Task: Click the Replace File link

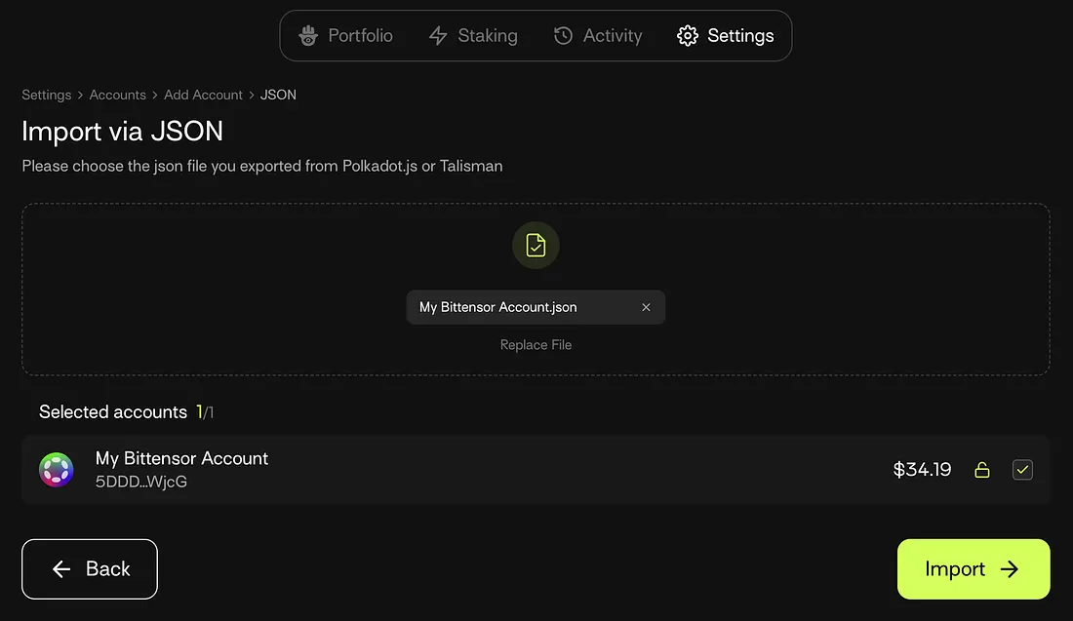Action: [536, 345]
